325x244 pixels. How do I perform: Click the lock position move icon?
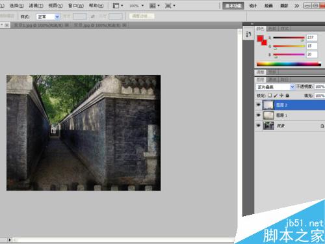point(281,95)
